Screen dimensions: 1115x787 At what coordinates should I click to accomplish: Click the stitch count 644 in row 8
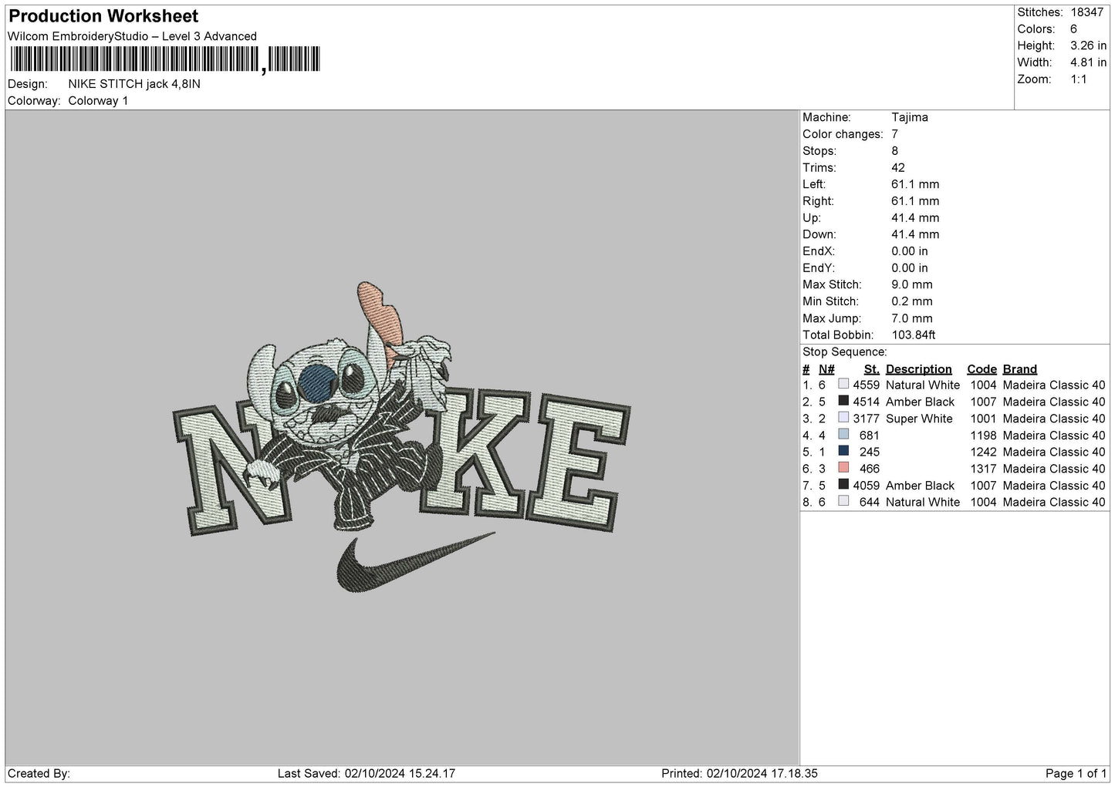tap(870, 503)
